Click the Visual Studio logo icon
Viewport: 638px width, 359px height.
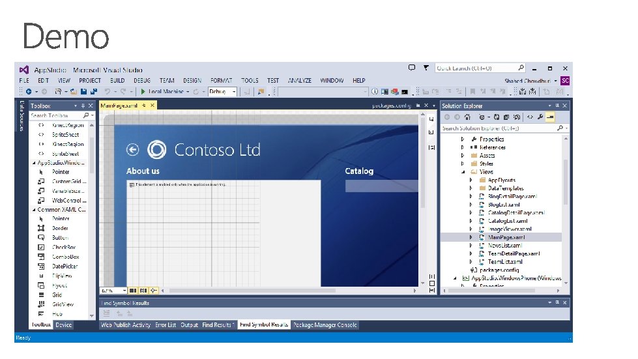tap(24, 70)
